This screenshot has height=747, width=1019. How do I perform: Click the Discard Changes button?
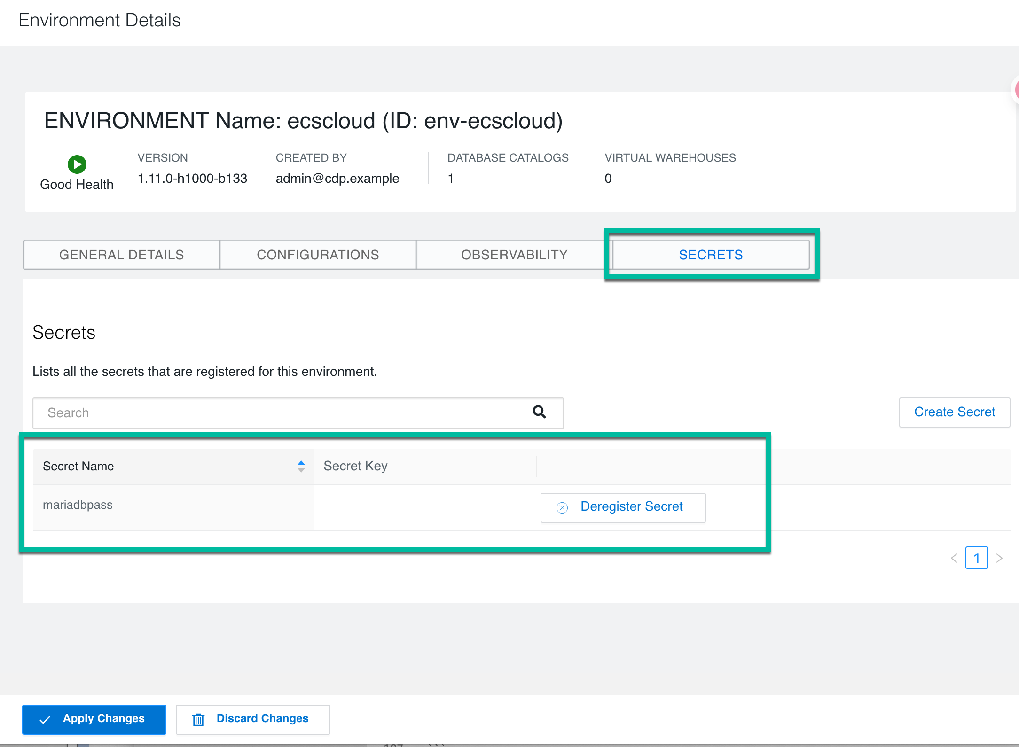(x=253, y=719)
